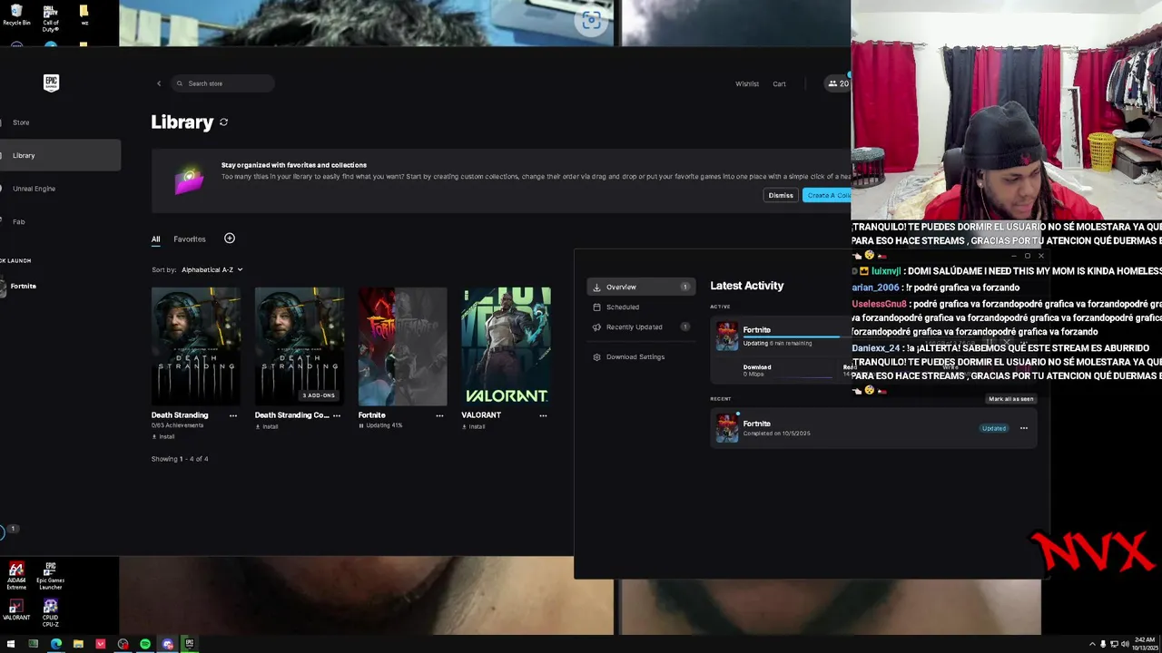Click the Epic Games logo in sidebar
Image resolution: width=1162 pixels, height=653 pixels.
(51, 83)
